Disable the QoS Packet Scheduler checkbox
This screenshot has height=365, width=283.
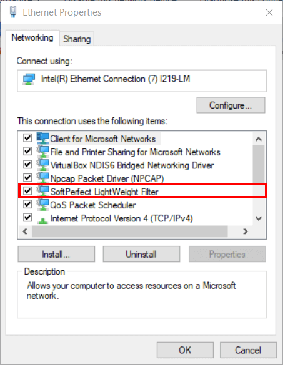[x=27, y=204]
